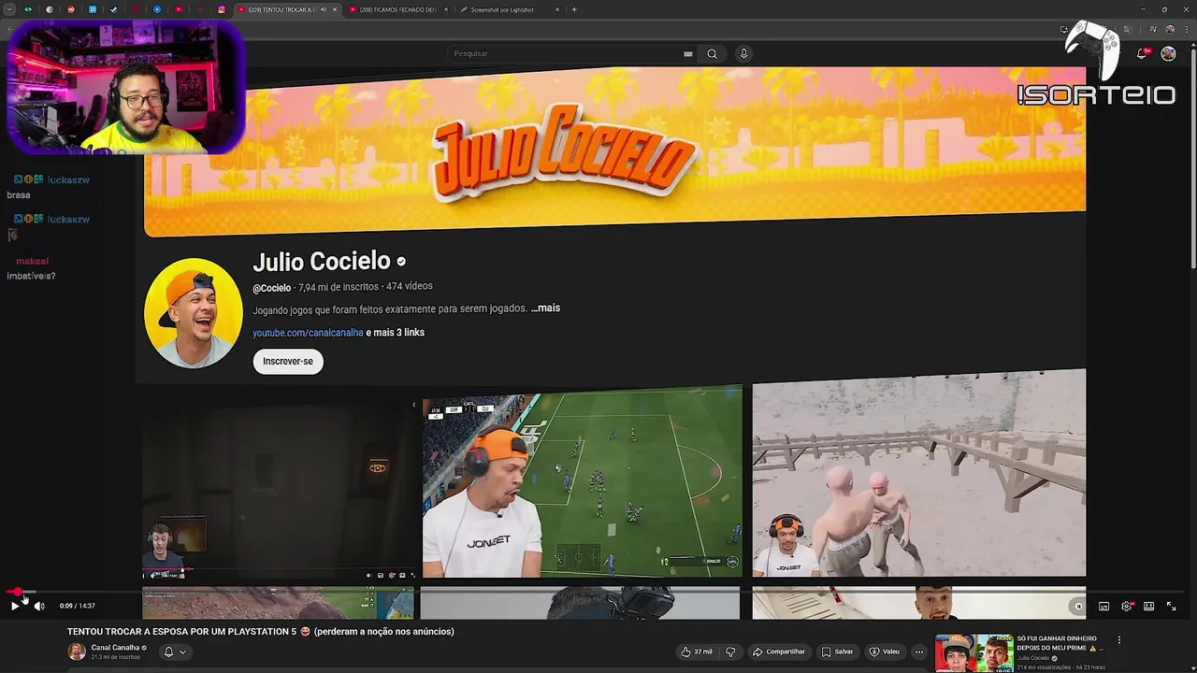Viewport: 1197px width, 673px height.
Task: Open Canal Canalha channel avatar
Action: click(x=77, y=652)
